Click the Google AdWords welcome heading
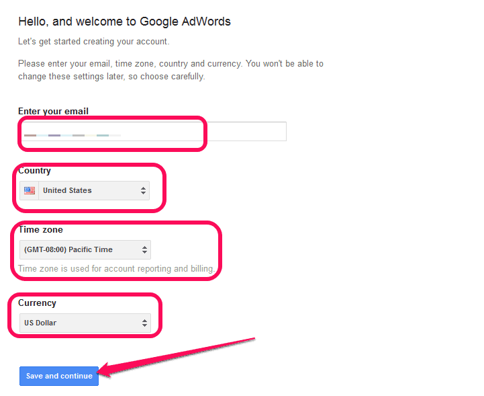 pos(124,22)
